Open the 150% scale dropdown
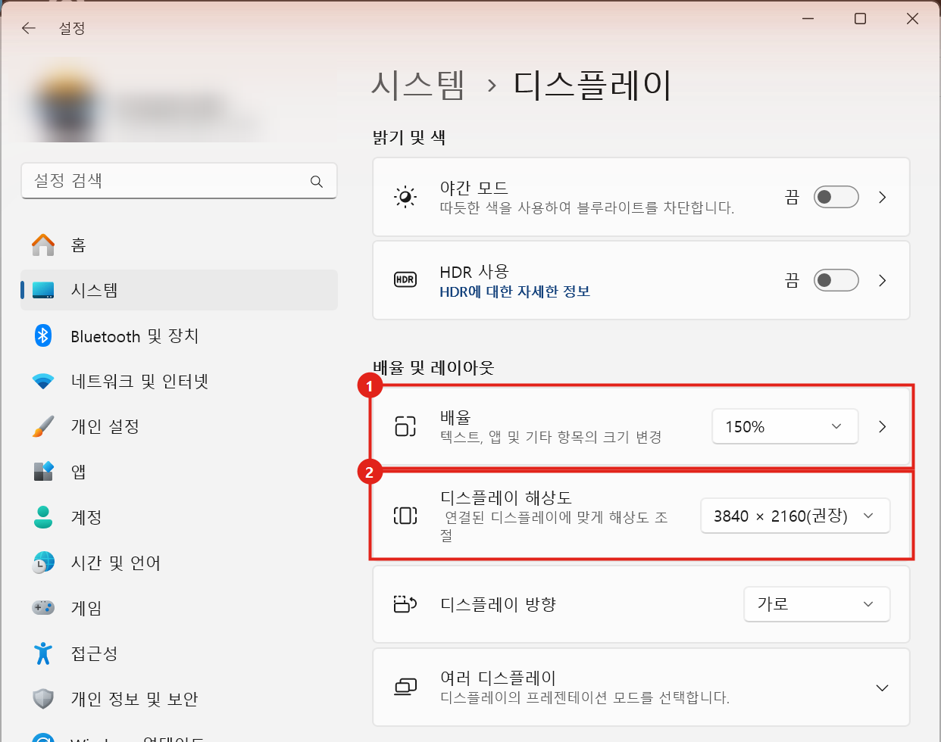The width and height of the screenshot is (941, 742). pos(785,426)
